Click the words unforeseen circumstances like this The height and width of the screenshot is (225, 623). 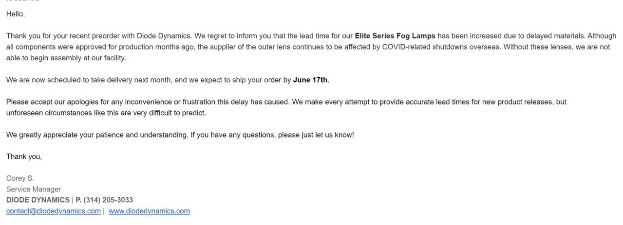(62, 113)
